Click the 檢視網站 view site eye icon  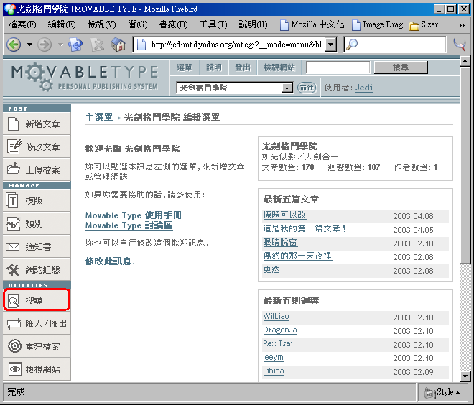point(15,369)
